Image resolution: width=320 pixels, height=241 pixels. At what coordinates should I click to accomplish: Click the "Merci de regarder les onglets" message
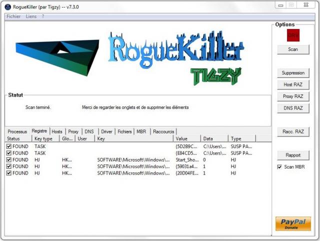pyautogui.click(x=135, y=107)
